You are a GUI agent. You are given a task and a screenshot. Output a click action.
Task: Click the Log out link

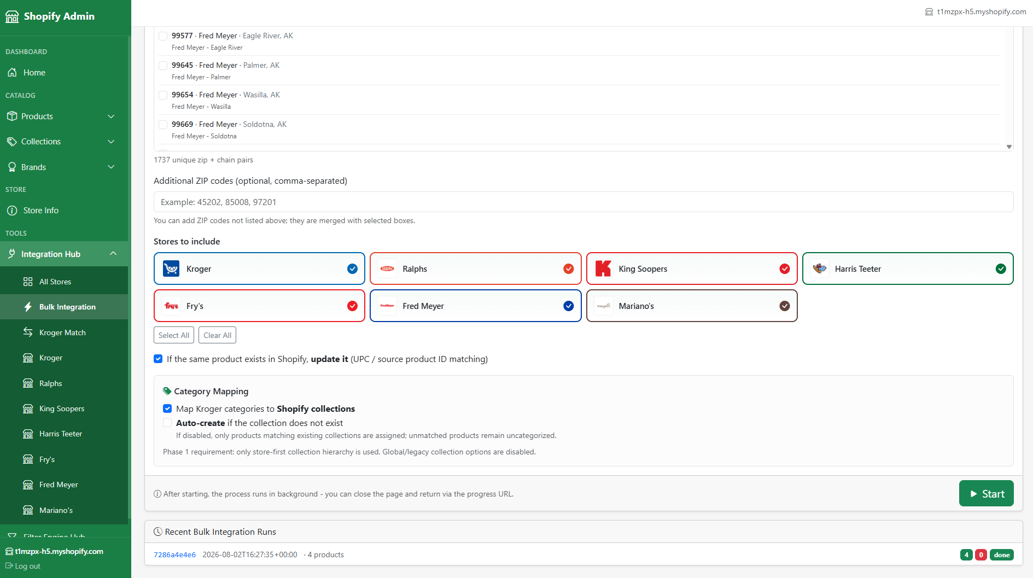pyautogui.click(x=23, y=566)
